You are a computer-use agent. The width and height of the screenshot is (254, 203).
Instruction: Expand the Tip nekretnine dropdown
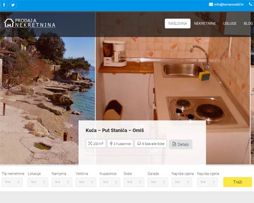pos(12,182)
